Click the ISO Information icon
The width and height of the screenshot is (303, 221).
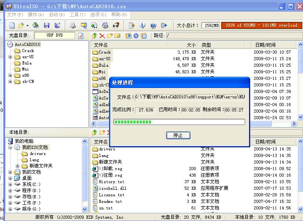click(142, 25)
